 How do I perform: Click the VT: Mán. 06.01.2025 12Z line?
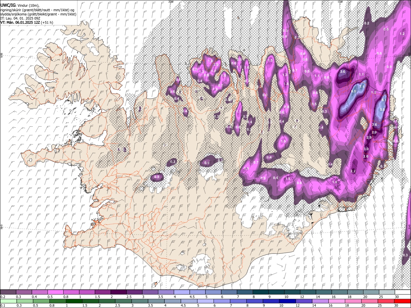[27, 23]
